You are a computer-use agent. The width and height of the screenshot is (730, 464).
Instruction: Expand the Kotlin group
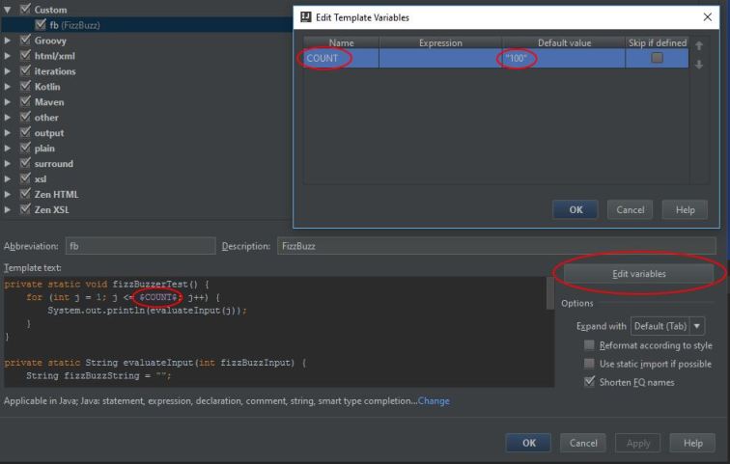[x=8, y=87]
